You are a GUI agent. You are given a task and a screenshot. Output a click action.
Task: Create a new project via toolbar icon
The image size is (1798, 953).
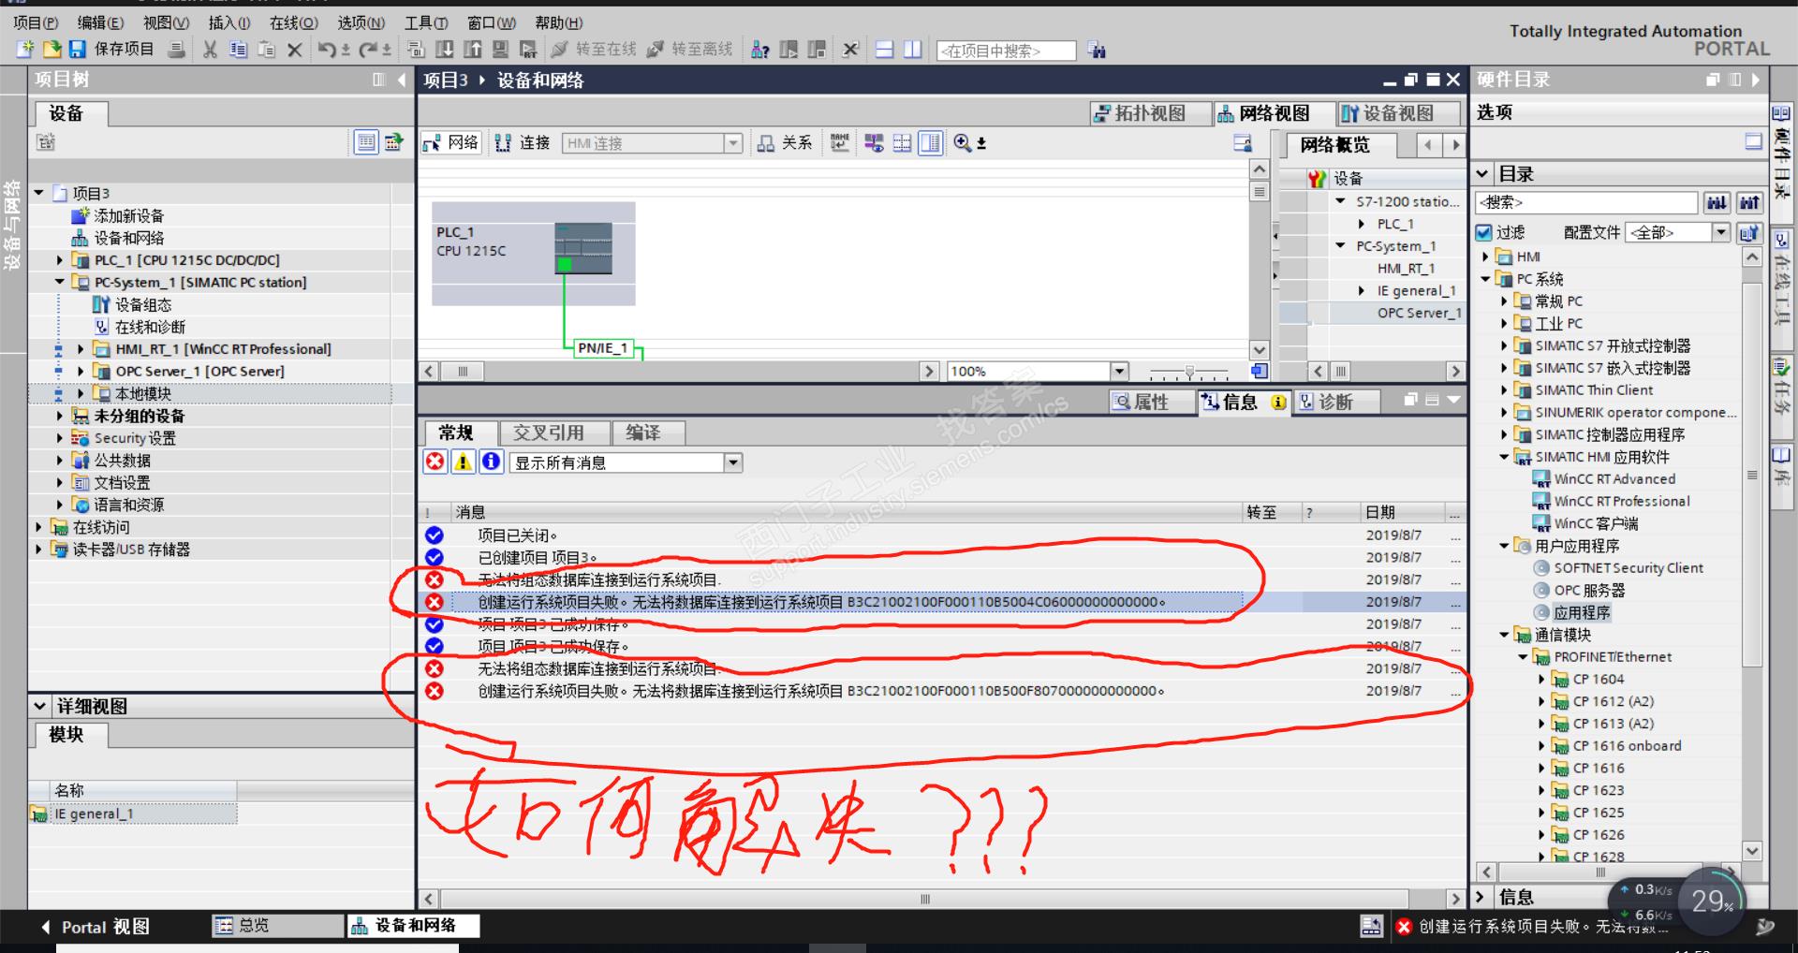coord(25,50)
